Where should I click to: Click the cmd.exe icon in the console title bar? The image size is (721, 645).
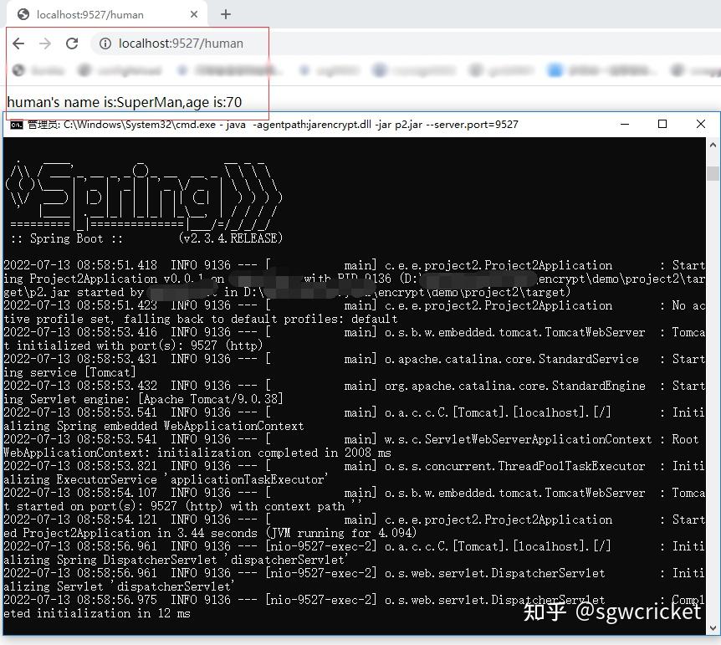tap(18, 124)
